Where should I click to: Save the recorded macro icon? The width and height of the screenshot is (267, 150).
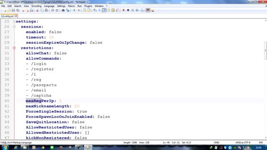pos(142,10)
